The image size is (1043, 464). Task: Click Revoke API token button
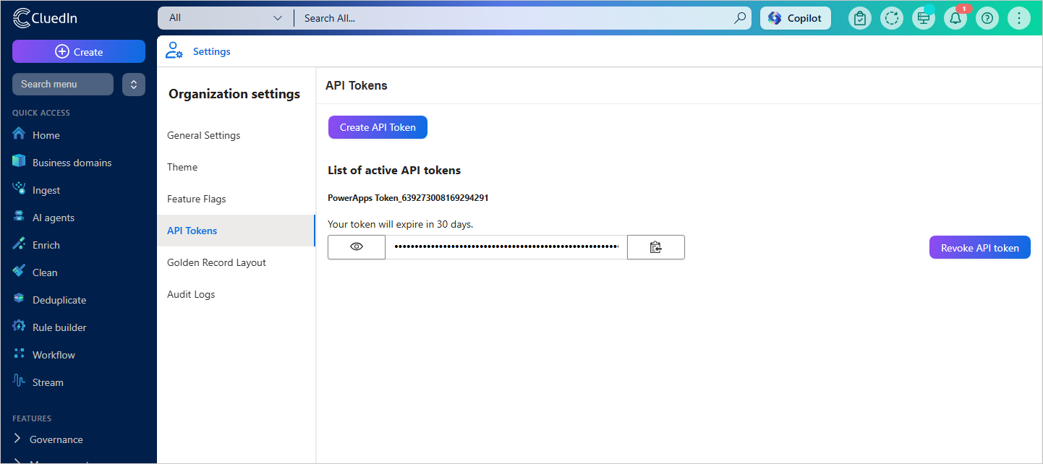[980, 247]
